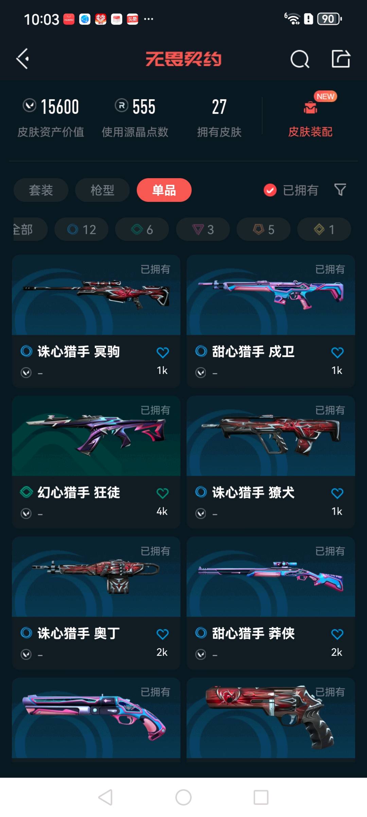Image resolution: width=367 pixels, height=817 pixels.
Task: Filter by orange pentagon tier showing 5
Action: point(263,229)
